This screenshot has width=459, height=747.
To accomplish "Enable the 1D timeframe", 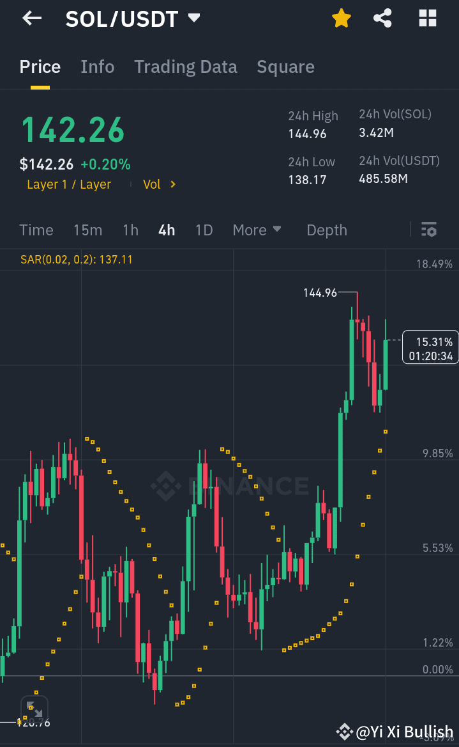I will tap(204, 230).
